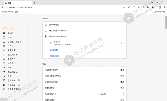Open the extensions toolbar icon

click(x=153, y=7)
